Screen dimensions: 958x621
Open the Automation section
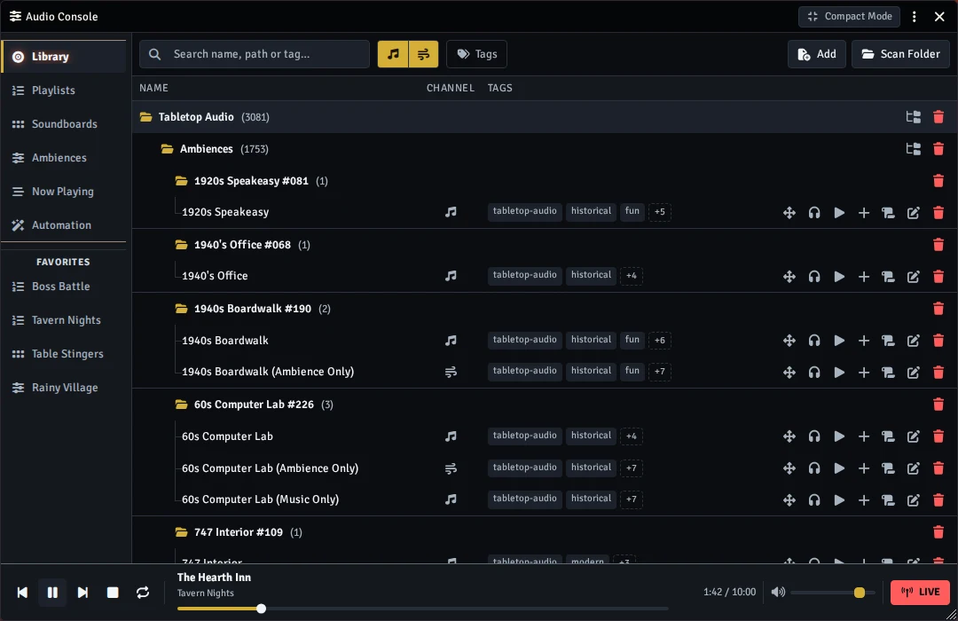[x=64, y=225]
